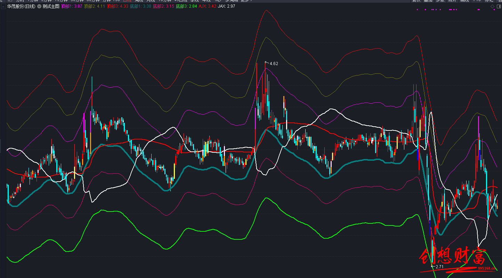Select the 华茂股份(日线) stock title
The height and width of the screenshot is (278, 502).
click(x=21, y=6)
